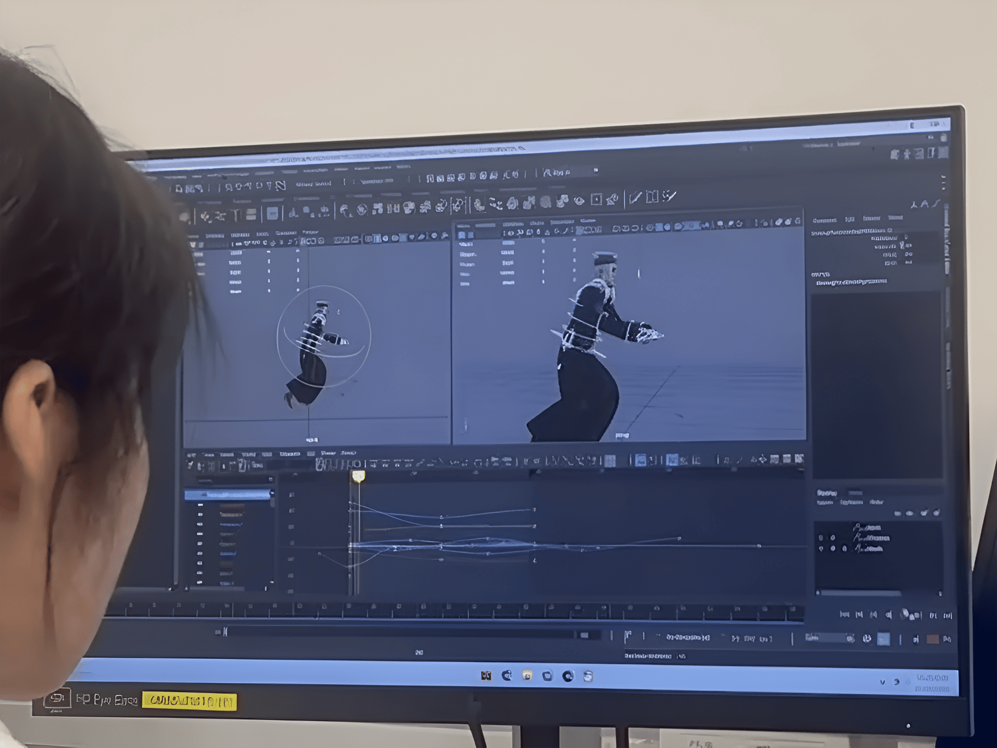
Task: Click the go-to-end playback button
Action: pos(948,615)
